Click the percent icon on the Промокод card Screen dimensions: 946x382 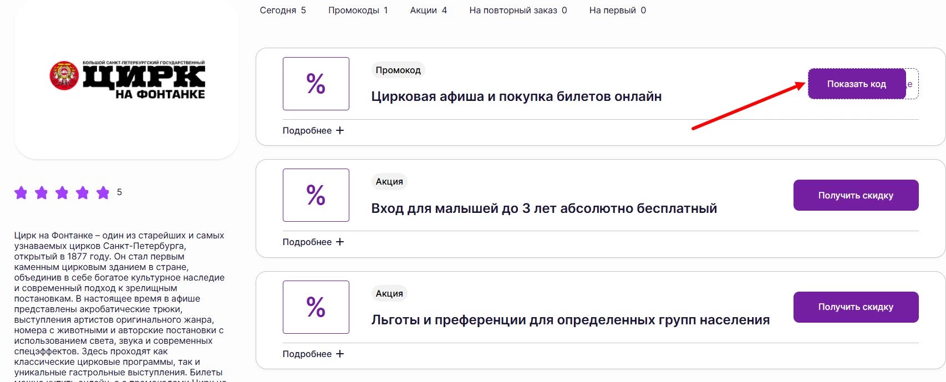[x=316, y=84]
